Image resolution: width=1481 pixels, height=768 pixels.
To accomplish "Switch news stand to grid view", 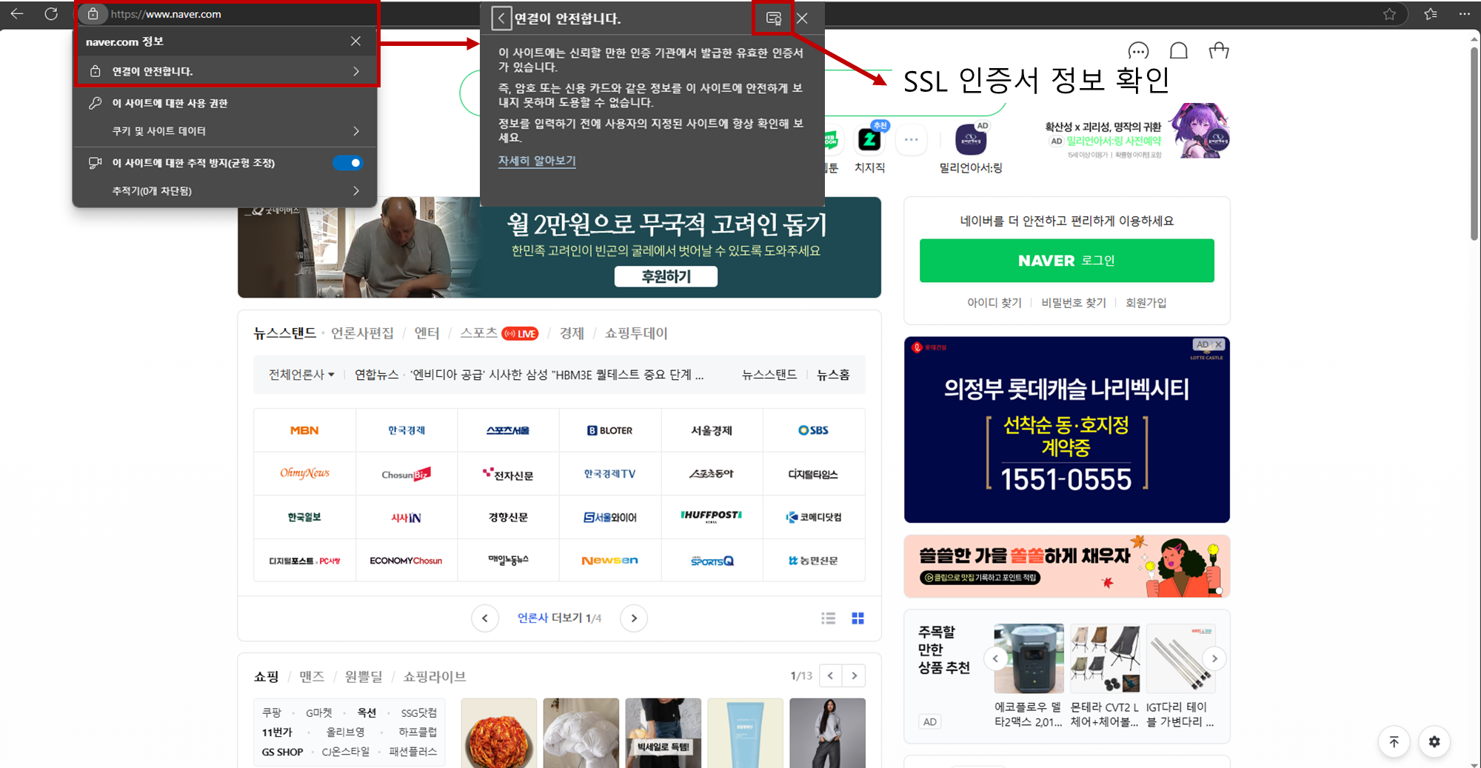I will click(x=857, y=618).
